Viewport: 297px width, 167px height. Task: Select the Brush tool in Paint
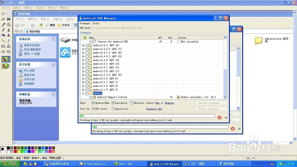9,30
